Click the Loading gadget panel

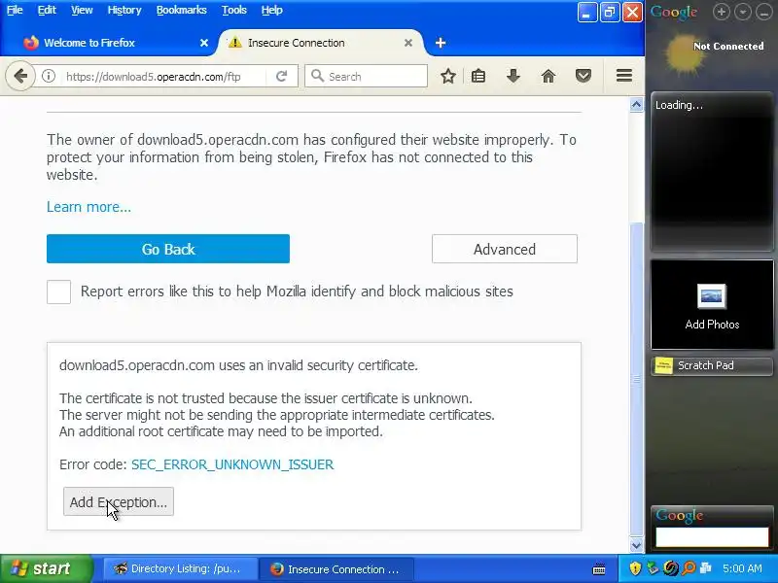712,172
